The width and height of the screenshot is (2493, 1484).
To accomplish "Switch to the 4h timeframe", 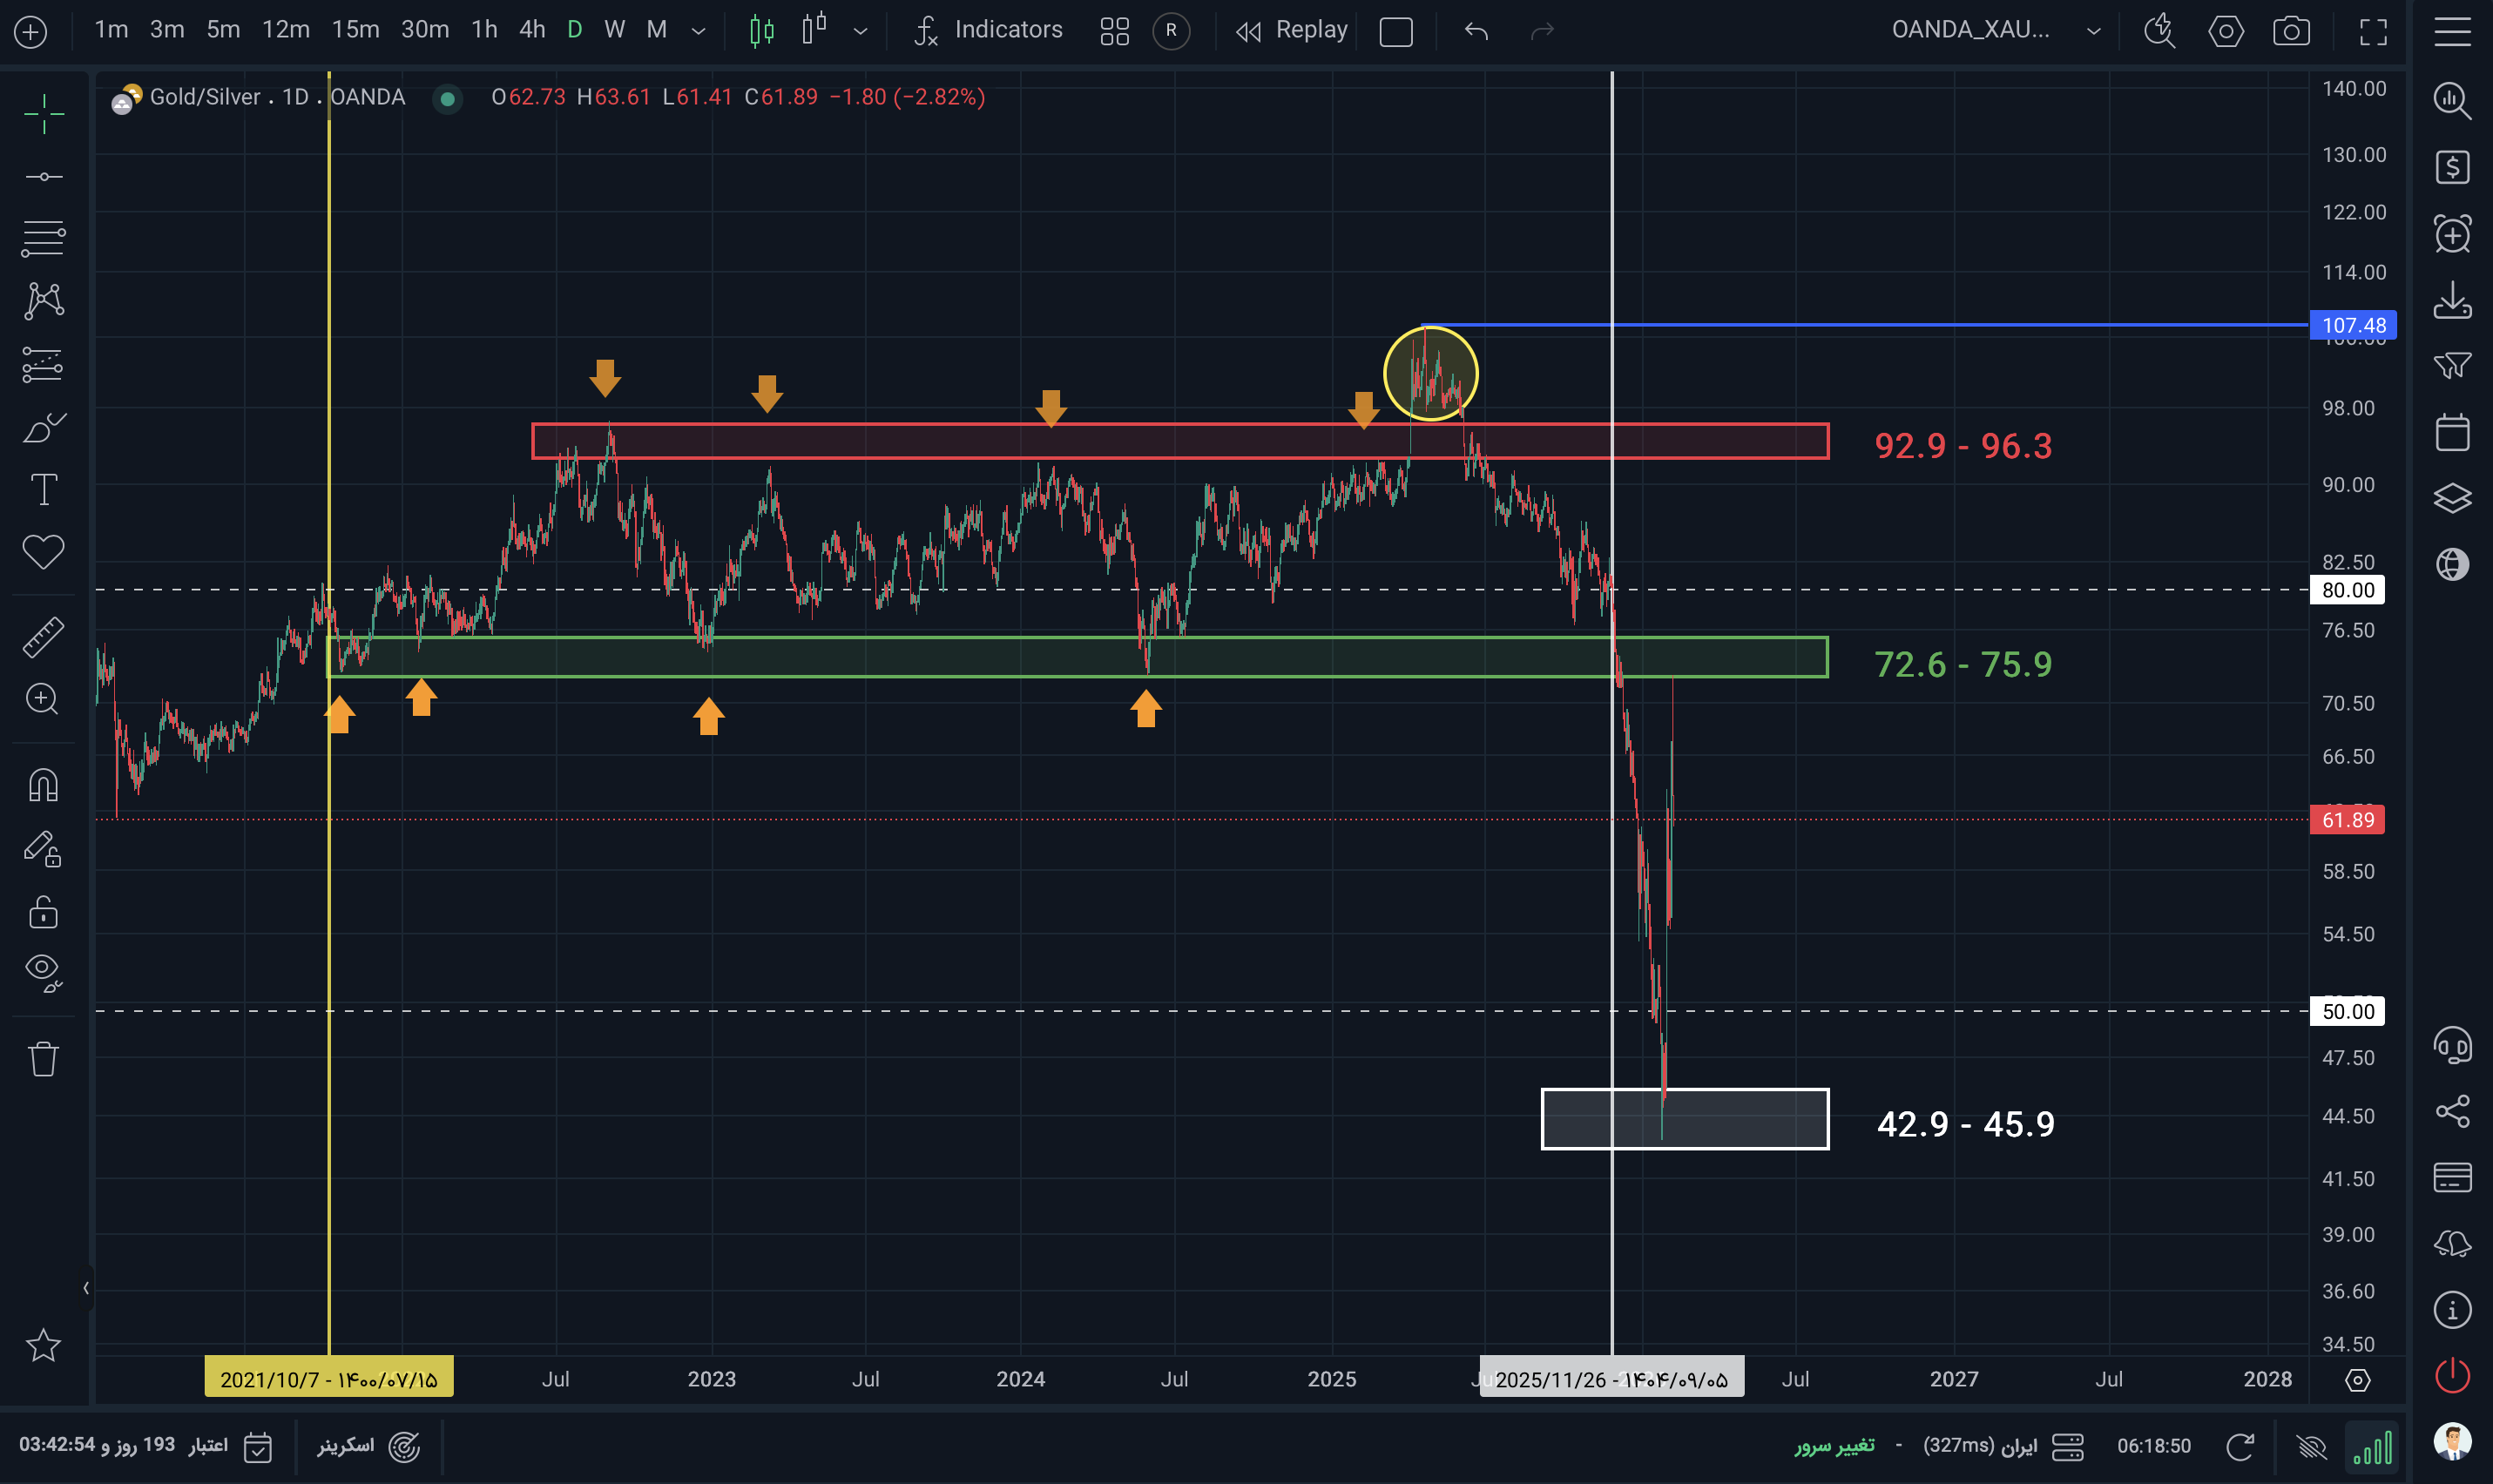I will (x=532, y=30).
